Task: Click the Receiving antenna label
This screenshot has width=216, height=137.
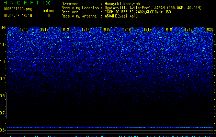Action: 79,16
